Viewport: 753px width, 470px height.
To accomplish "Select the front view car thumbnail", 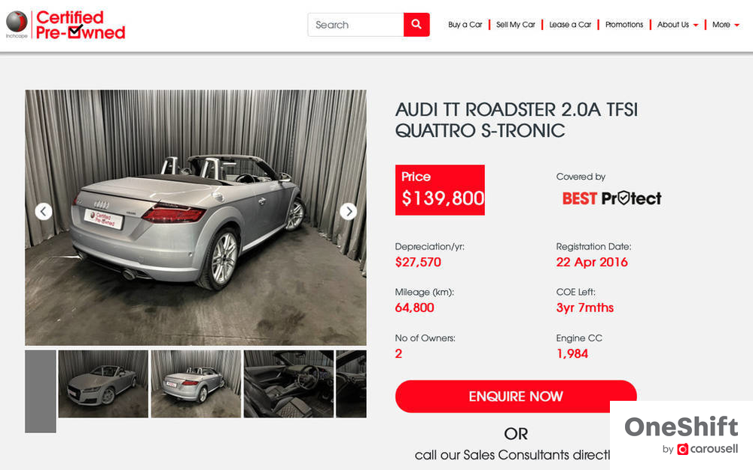I will [x=103, y=384].
